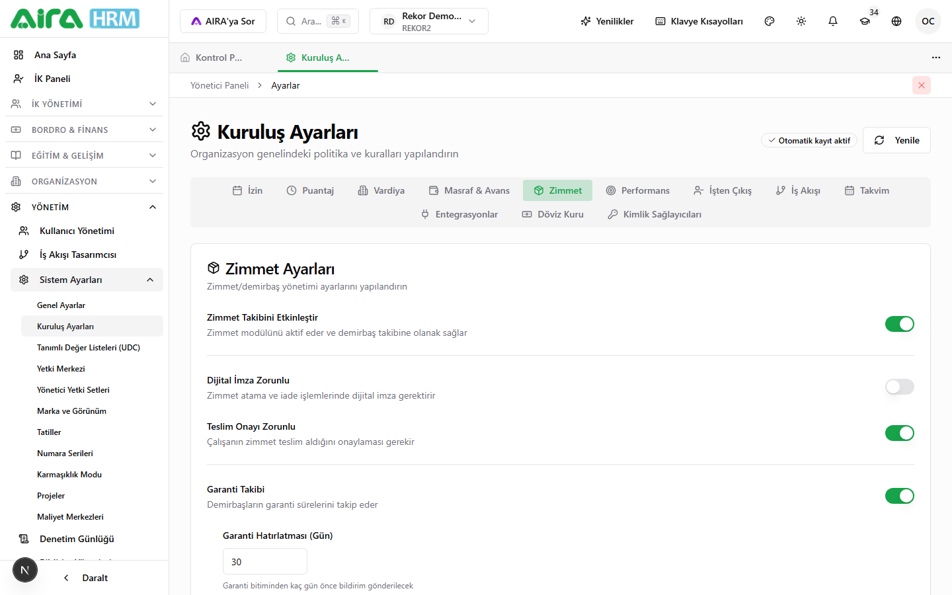This screenshot has width=952, height=595.
Task: Open notifications bell icon
Action: pyautogui.click(x=833, y=21)
